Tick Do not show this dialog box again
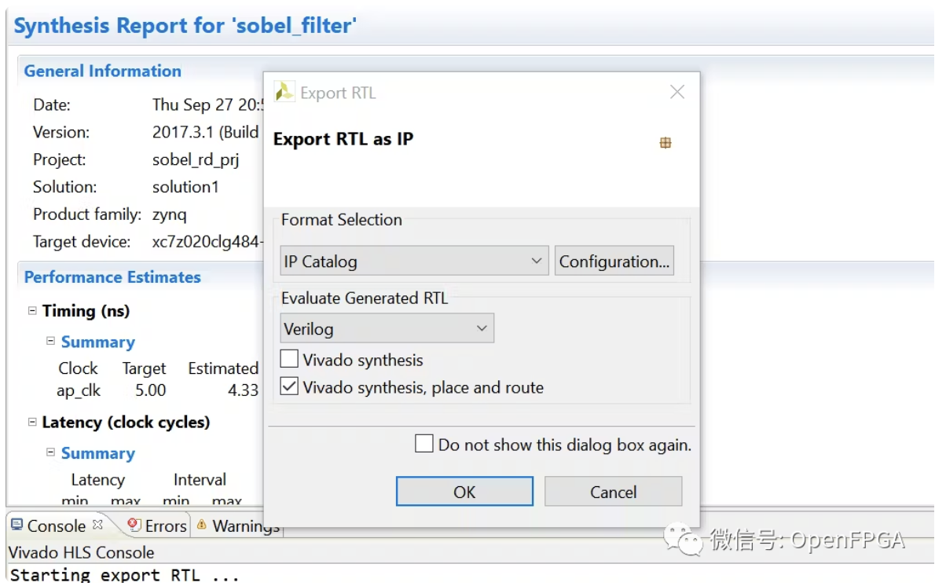This screenshot has width=935, height=586. pos(424,445)
